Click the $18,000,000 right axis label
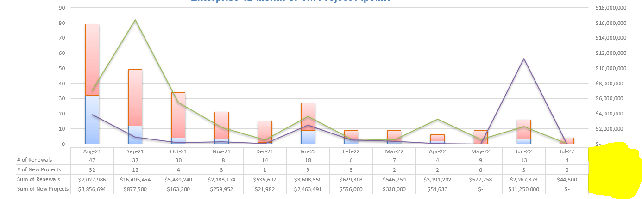This screenshot has height=199, width=642. [611, 8]
